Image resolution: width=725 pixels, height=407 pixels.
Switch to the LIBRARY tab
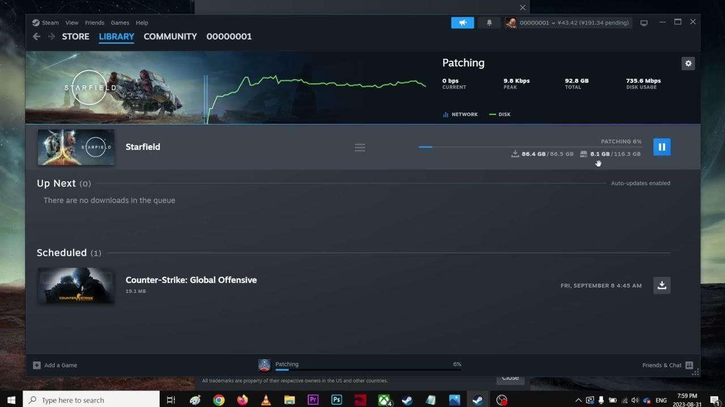tap(117, 36)
